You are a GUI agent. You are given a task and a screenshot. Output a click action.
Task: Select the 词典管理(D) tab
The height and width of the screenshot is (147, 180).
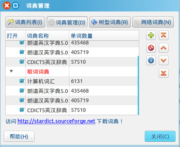(67, 22)
